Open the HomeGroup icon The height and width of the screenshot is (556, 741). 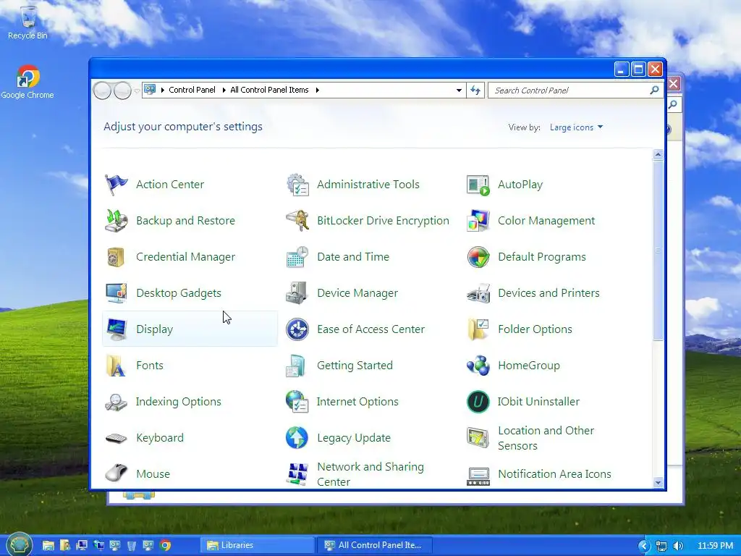click(478, 366)
